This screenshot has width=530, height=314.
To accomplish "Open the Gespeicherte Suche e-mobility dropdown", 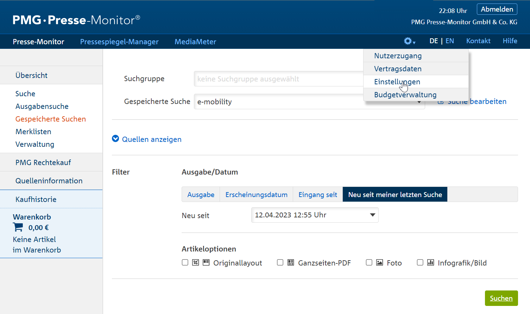I will [309, 102].
